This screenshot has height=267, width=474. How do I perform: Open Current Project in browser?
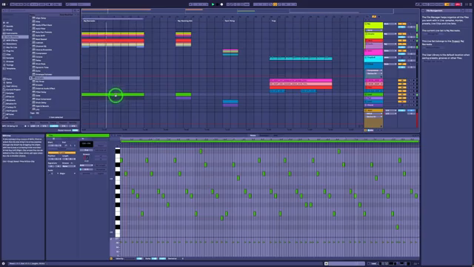pyautogui.click(x=13, y=90)
